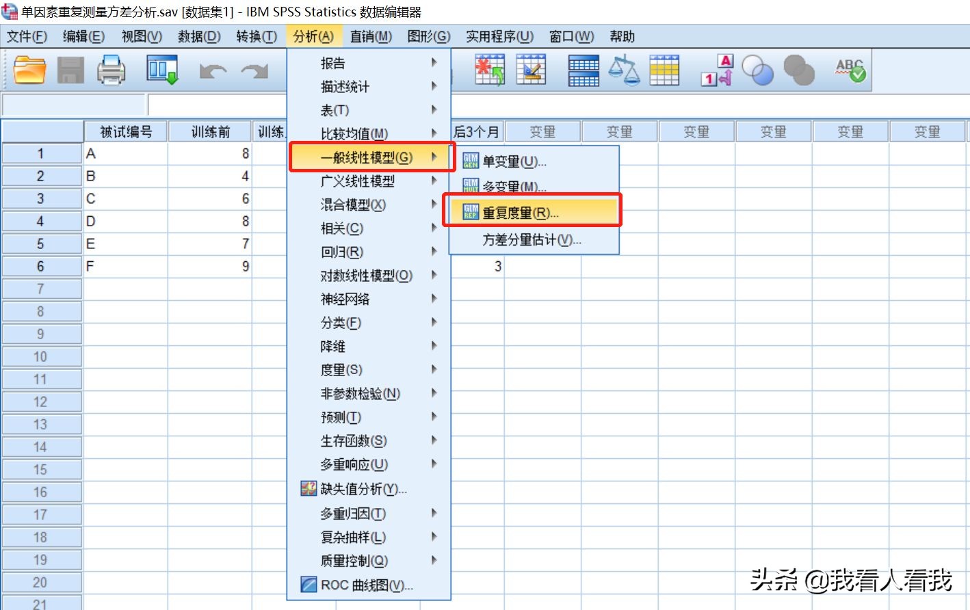The height and width of the screenshot is (610, 970).
Task: Click cell containing subject D
Action: click(x=126, y=222)
